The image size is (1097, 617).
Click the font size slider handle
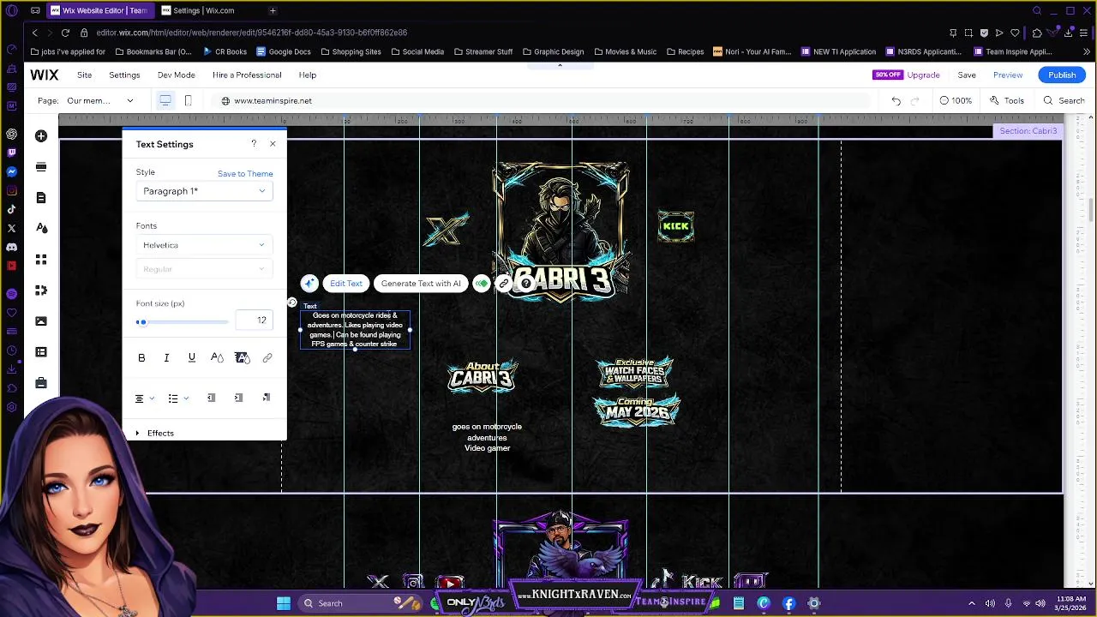(142, 322)
